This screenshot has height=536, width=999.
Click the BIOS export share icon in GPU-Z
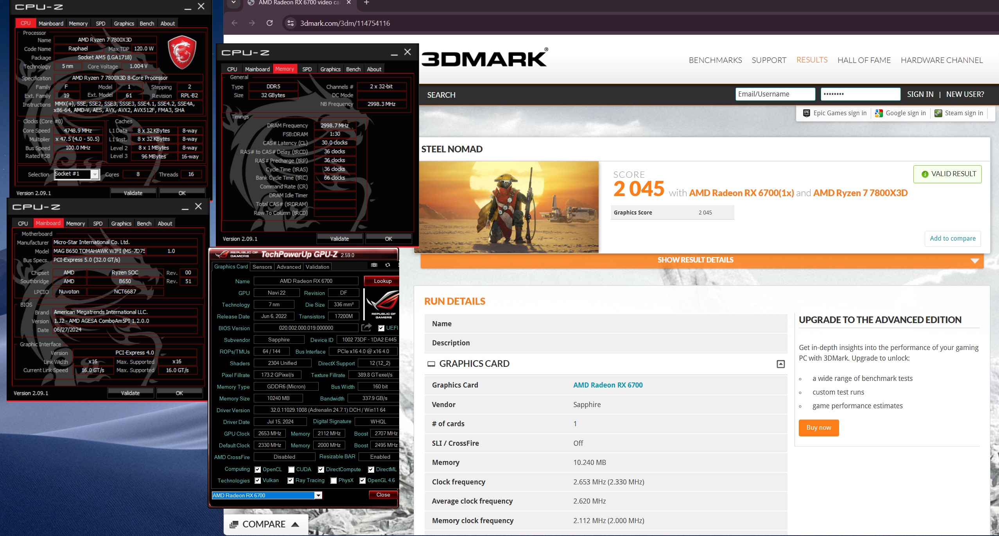[366, 328]
